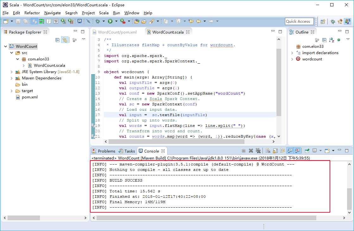Open the File menu
Viewport: 354px width, 231px height.
pyautogui.click(x=5, y=13)
